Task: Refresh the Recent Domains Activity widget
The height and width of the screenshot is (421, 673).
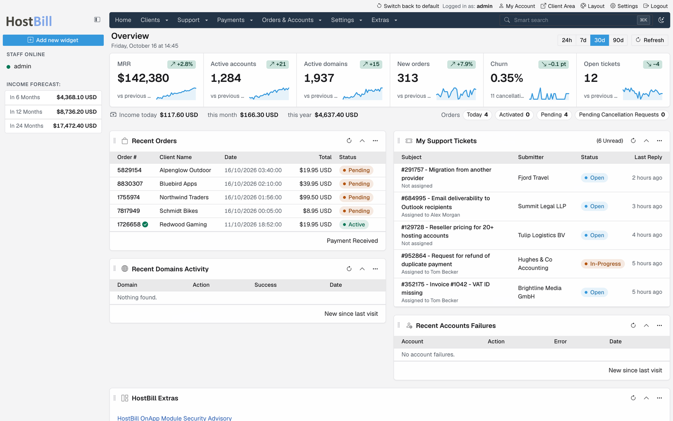Action: tap(349, 269)
